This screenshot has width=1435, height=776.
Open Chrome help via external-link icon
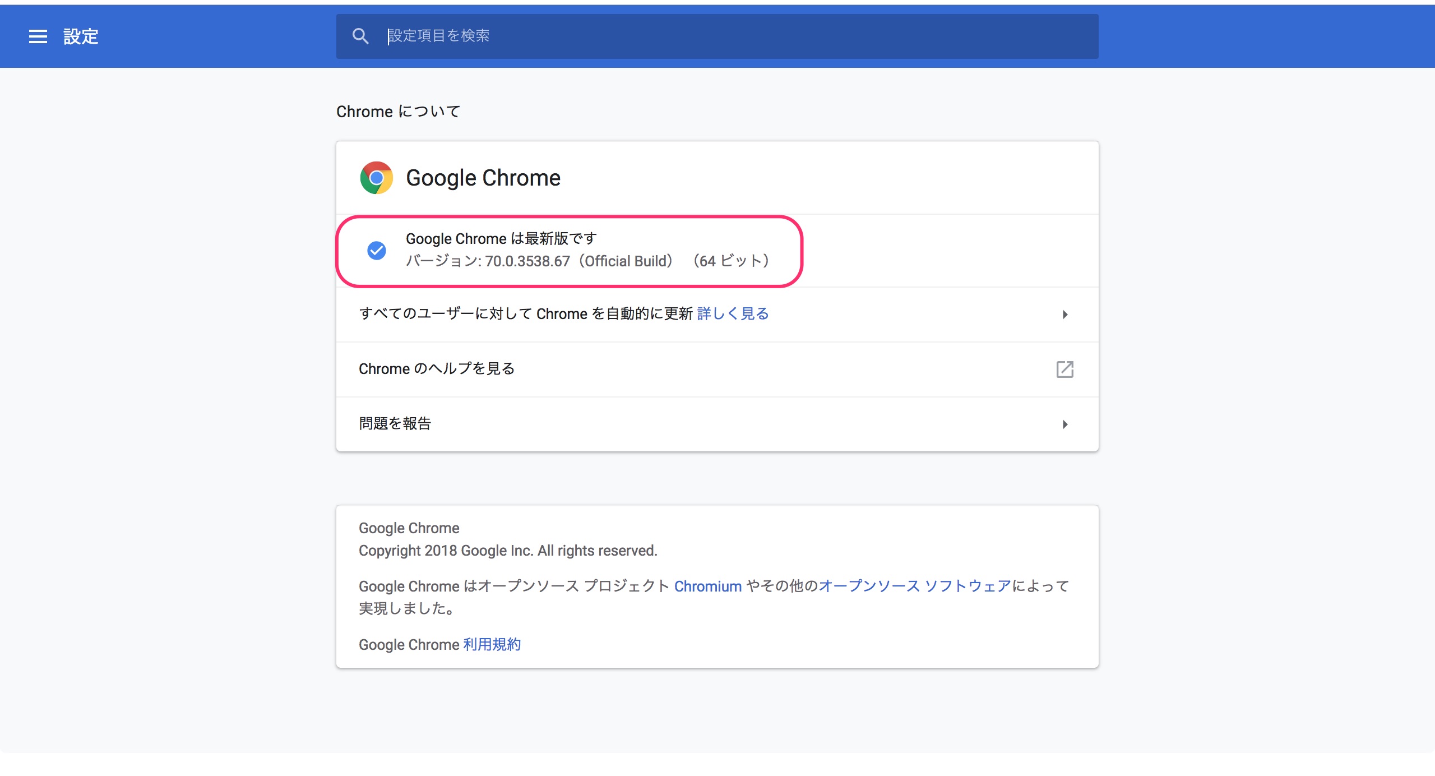[x=1064, y=369]
